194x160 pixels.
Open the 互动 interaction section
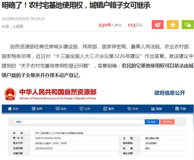click(x=133, y=109)
